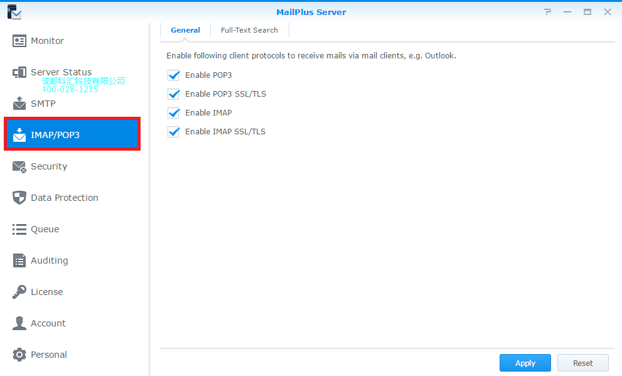Click the 'Enable IMAP SSL/TLS' label text
This screenshot has height=376, width=622.
pyautogui.click(x=225, y=132)
